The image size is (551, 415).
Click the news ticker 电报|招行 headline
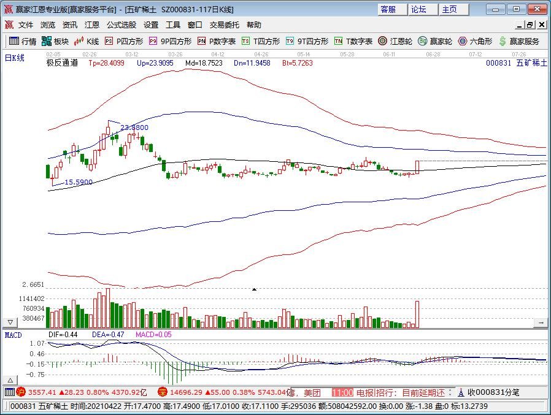[x=401, y=392]
